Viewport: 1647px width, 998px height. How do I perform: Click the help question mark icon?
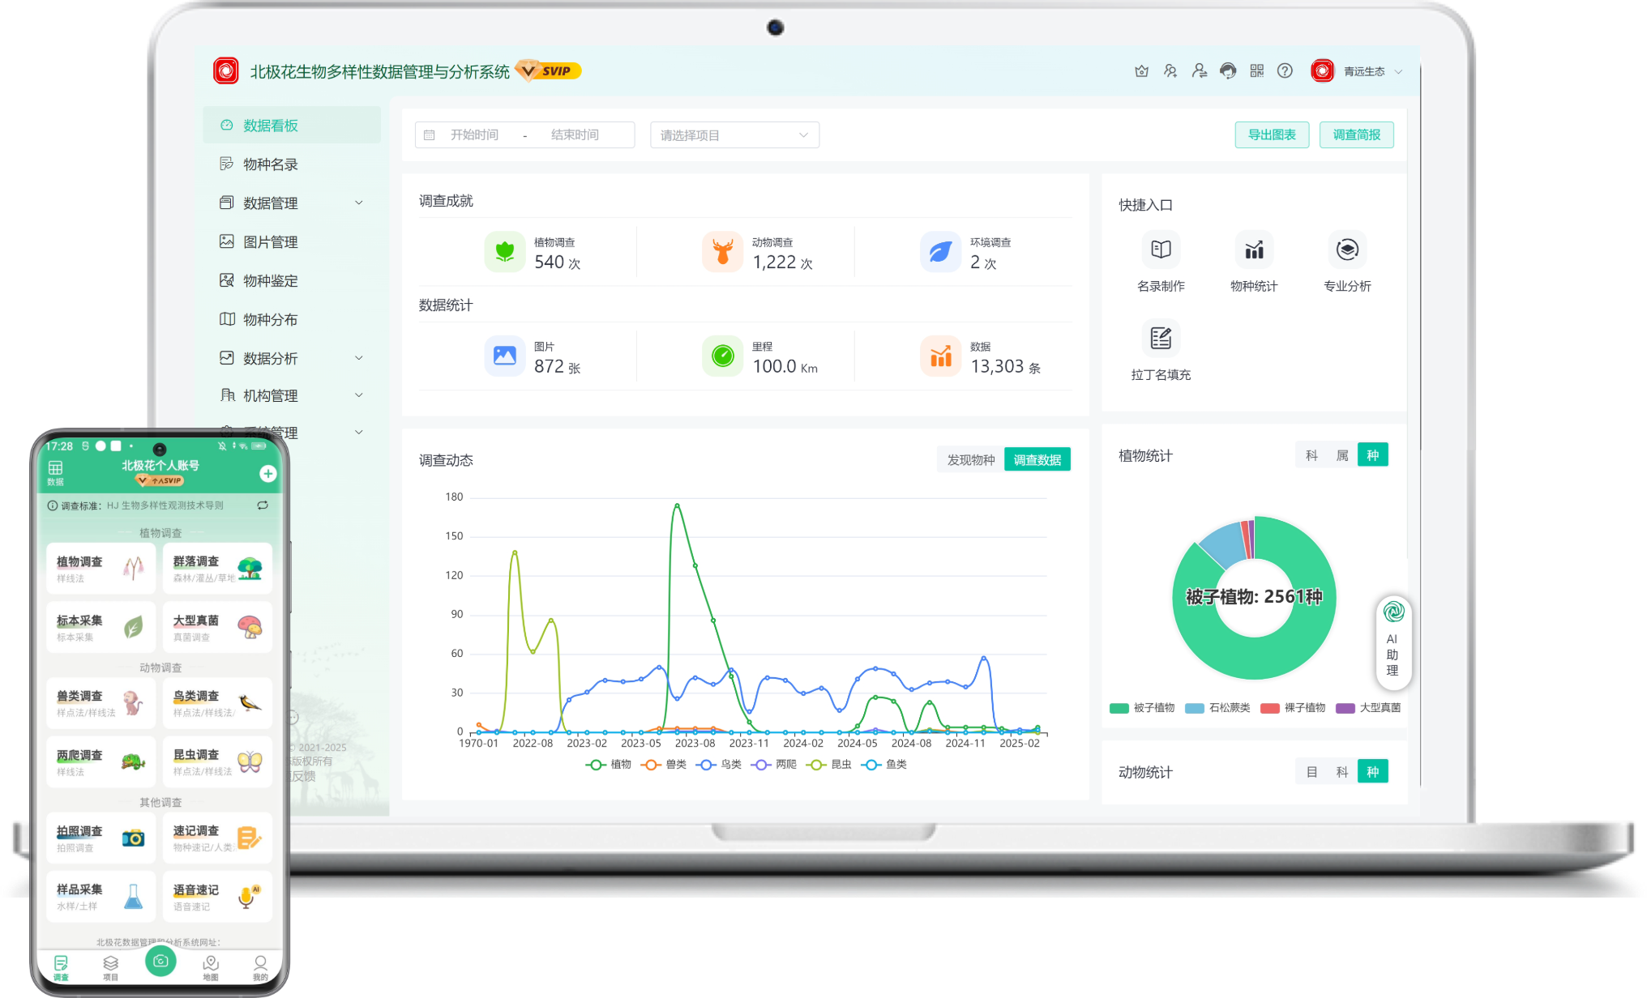(1285, 71)
